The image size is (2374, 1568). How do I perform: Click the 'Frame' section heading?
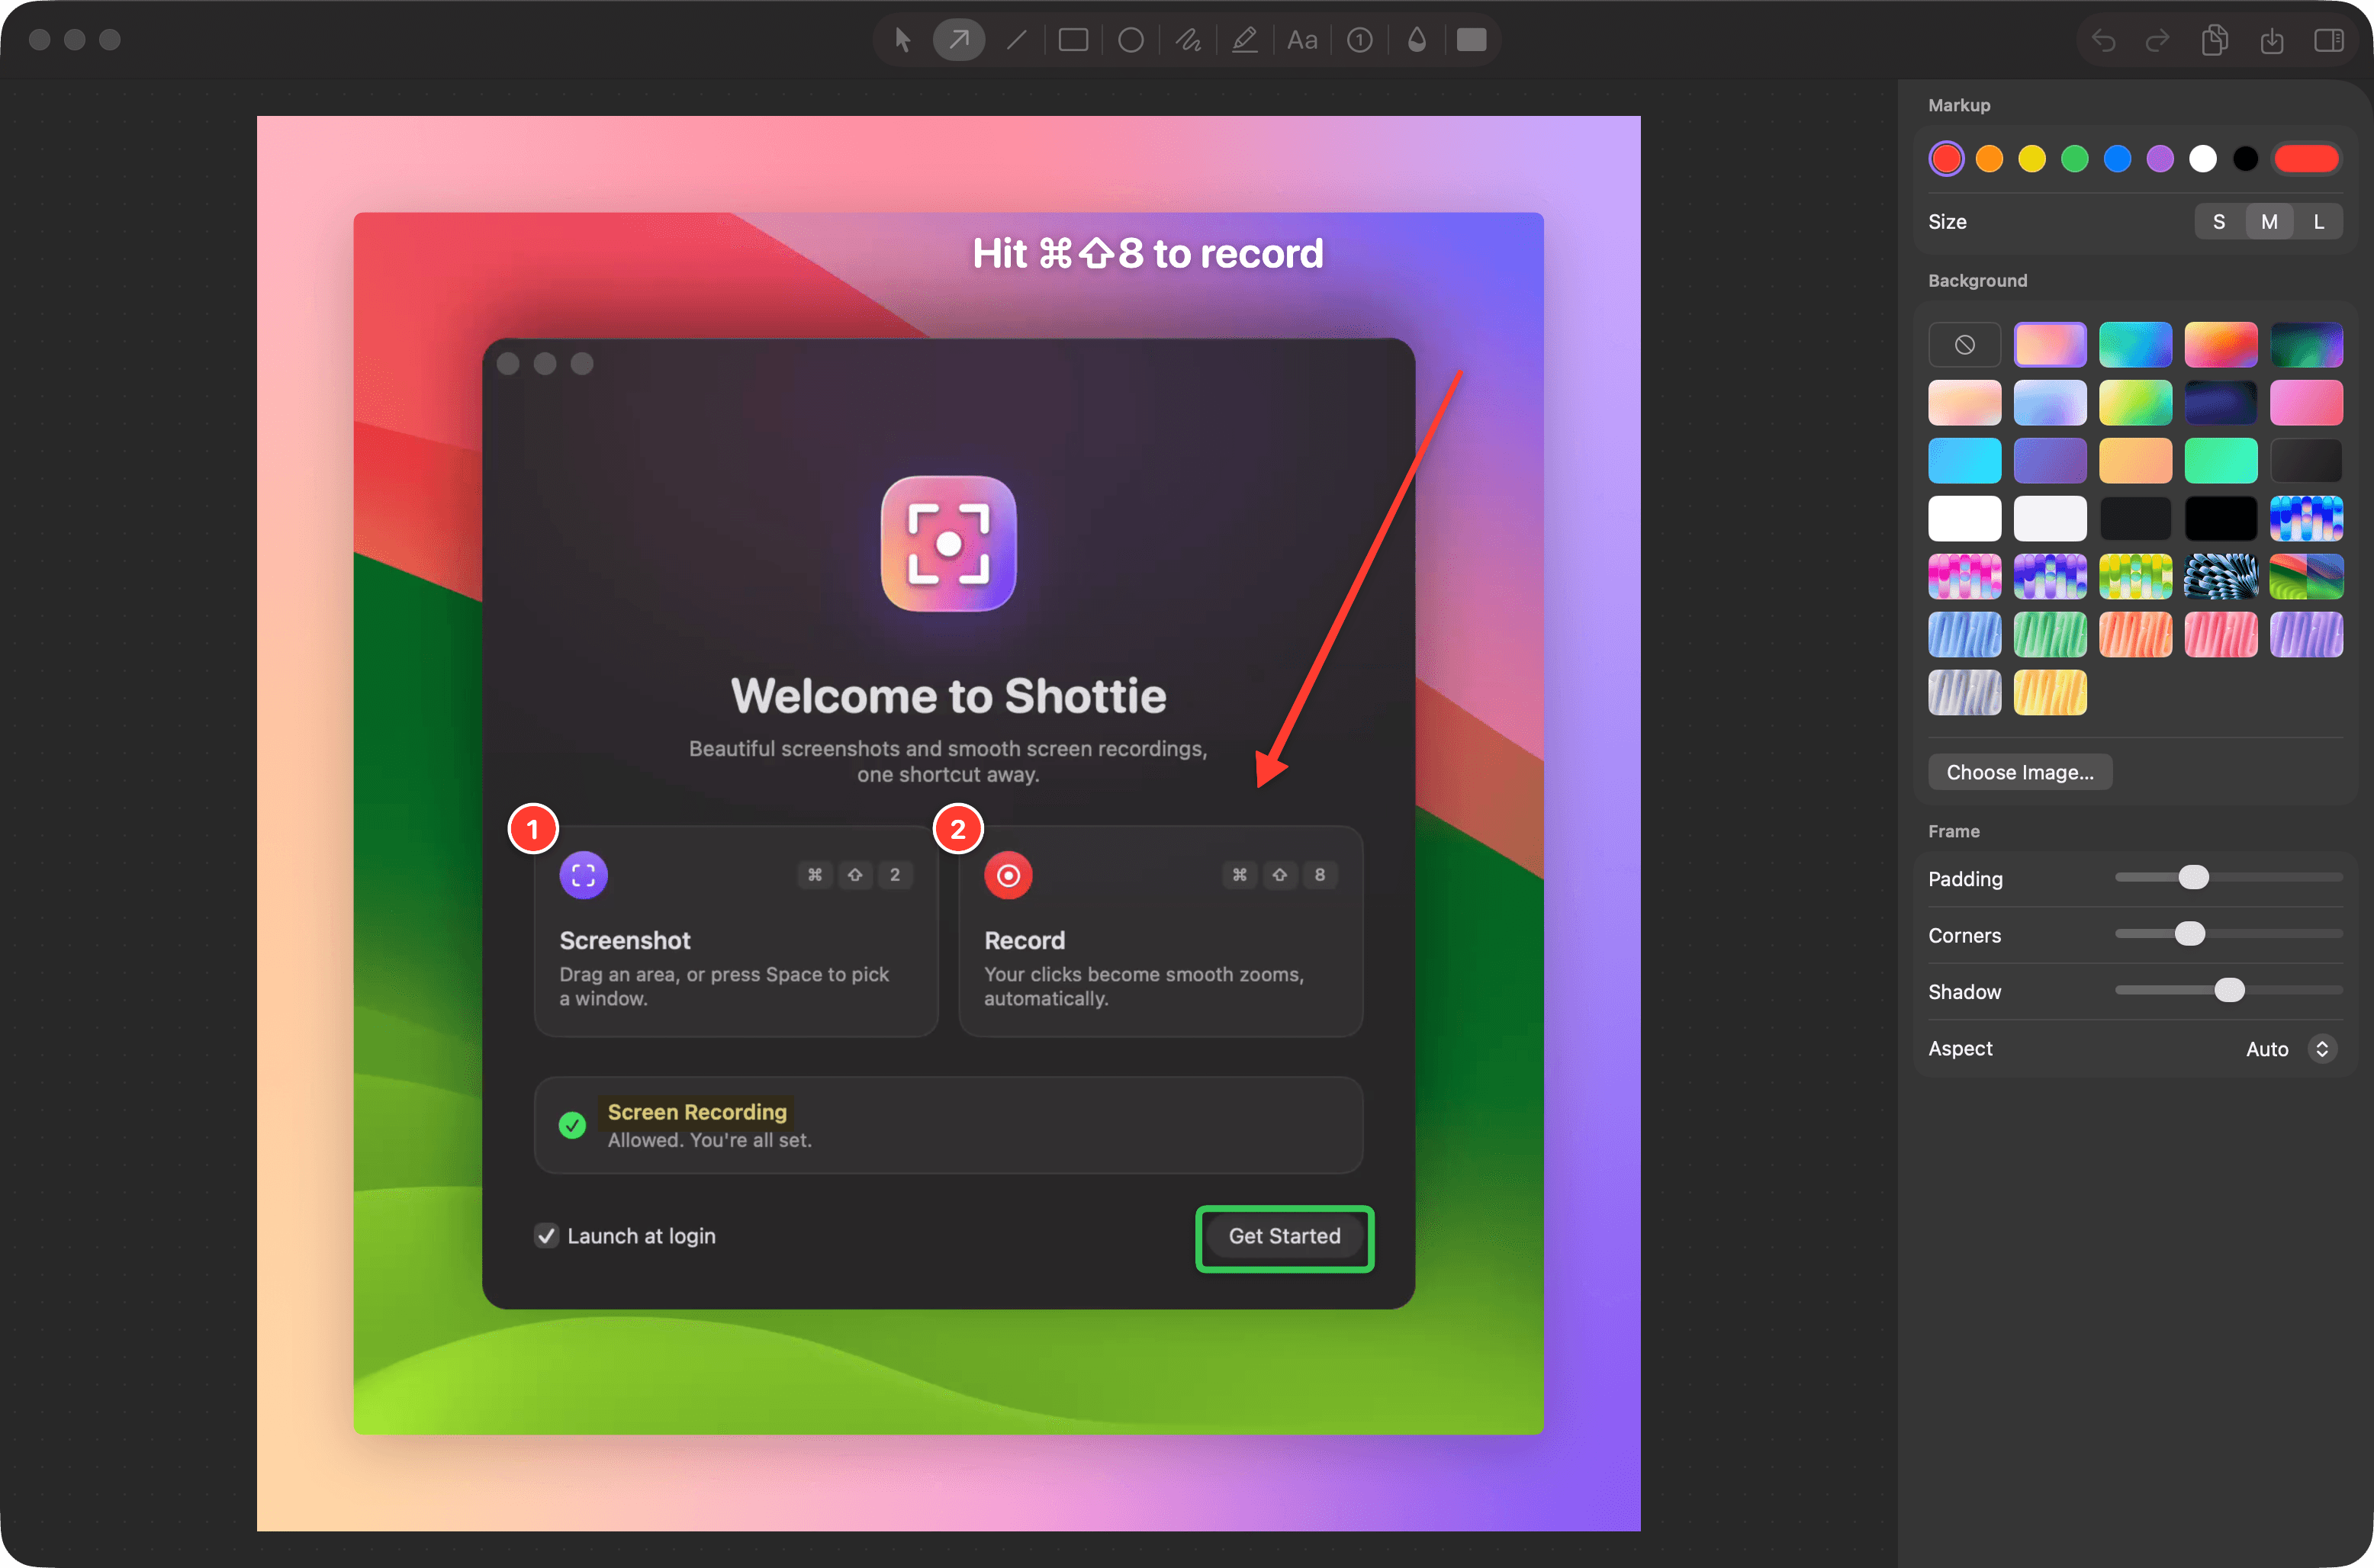[1953, 831]
